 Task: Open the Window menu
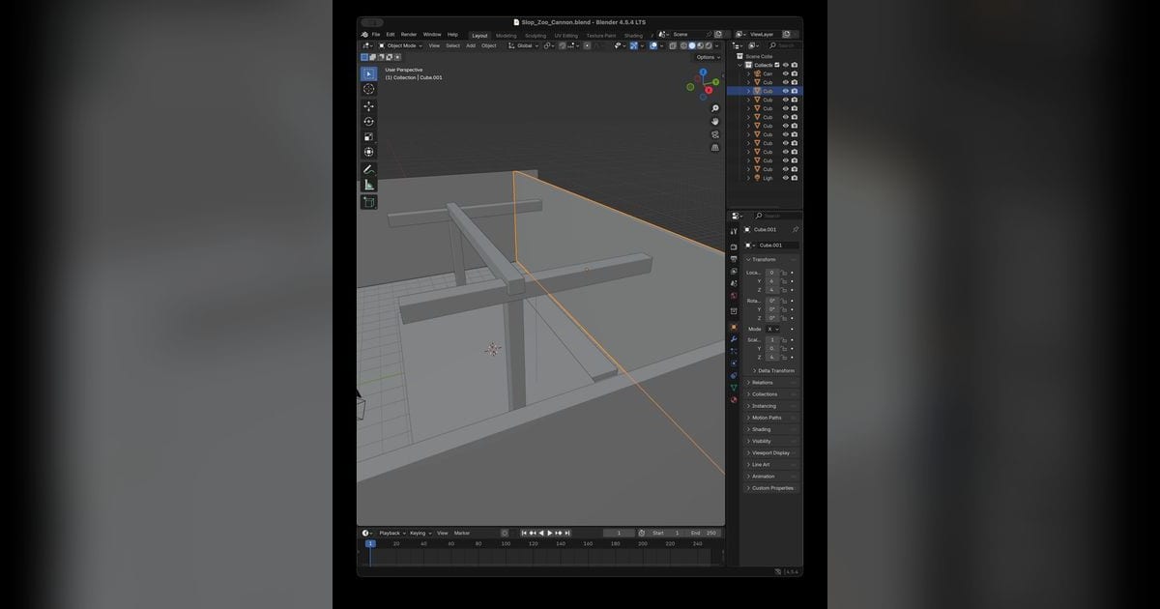click(x=432, y=34)
